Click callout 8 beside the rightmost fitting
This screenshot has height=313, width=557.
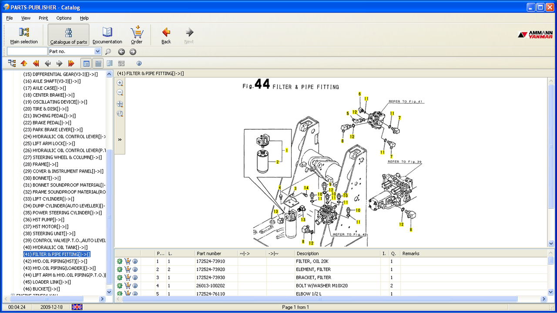coord(410,230)
